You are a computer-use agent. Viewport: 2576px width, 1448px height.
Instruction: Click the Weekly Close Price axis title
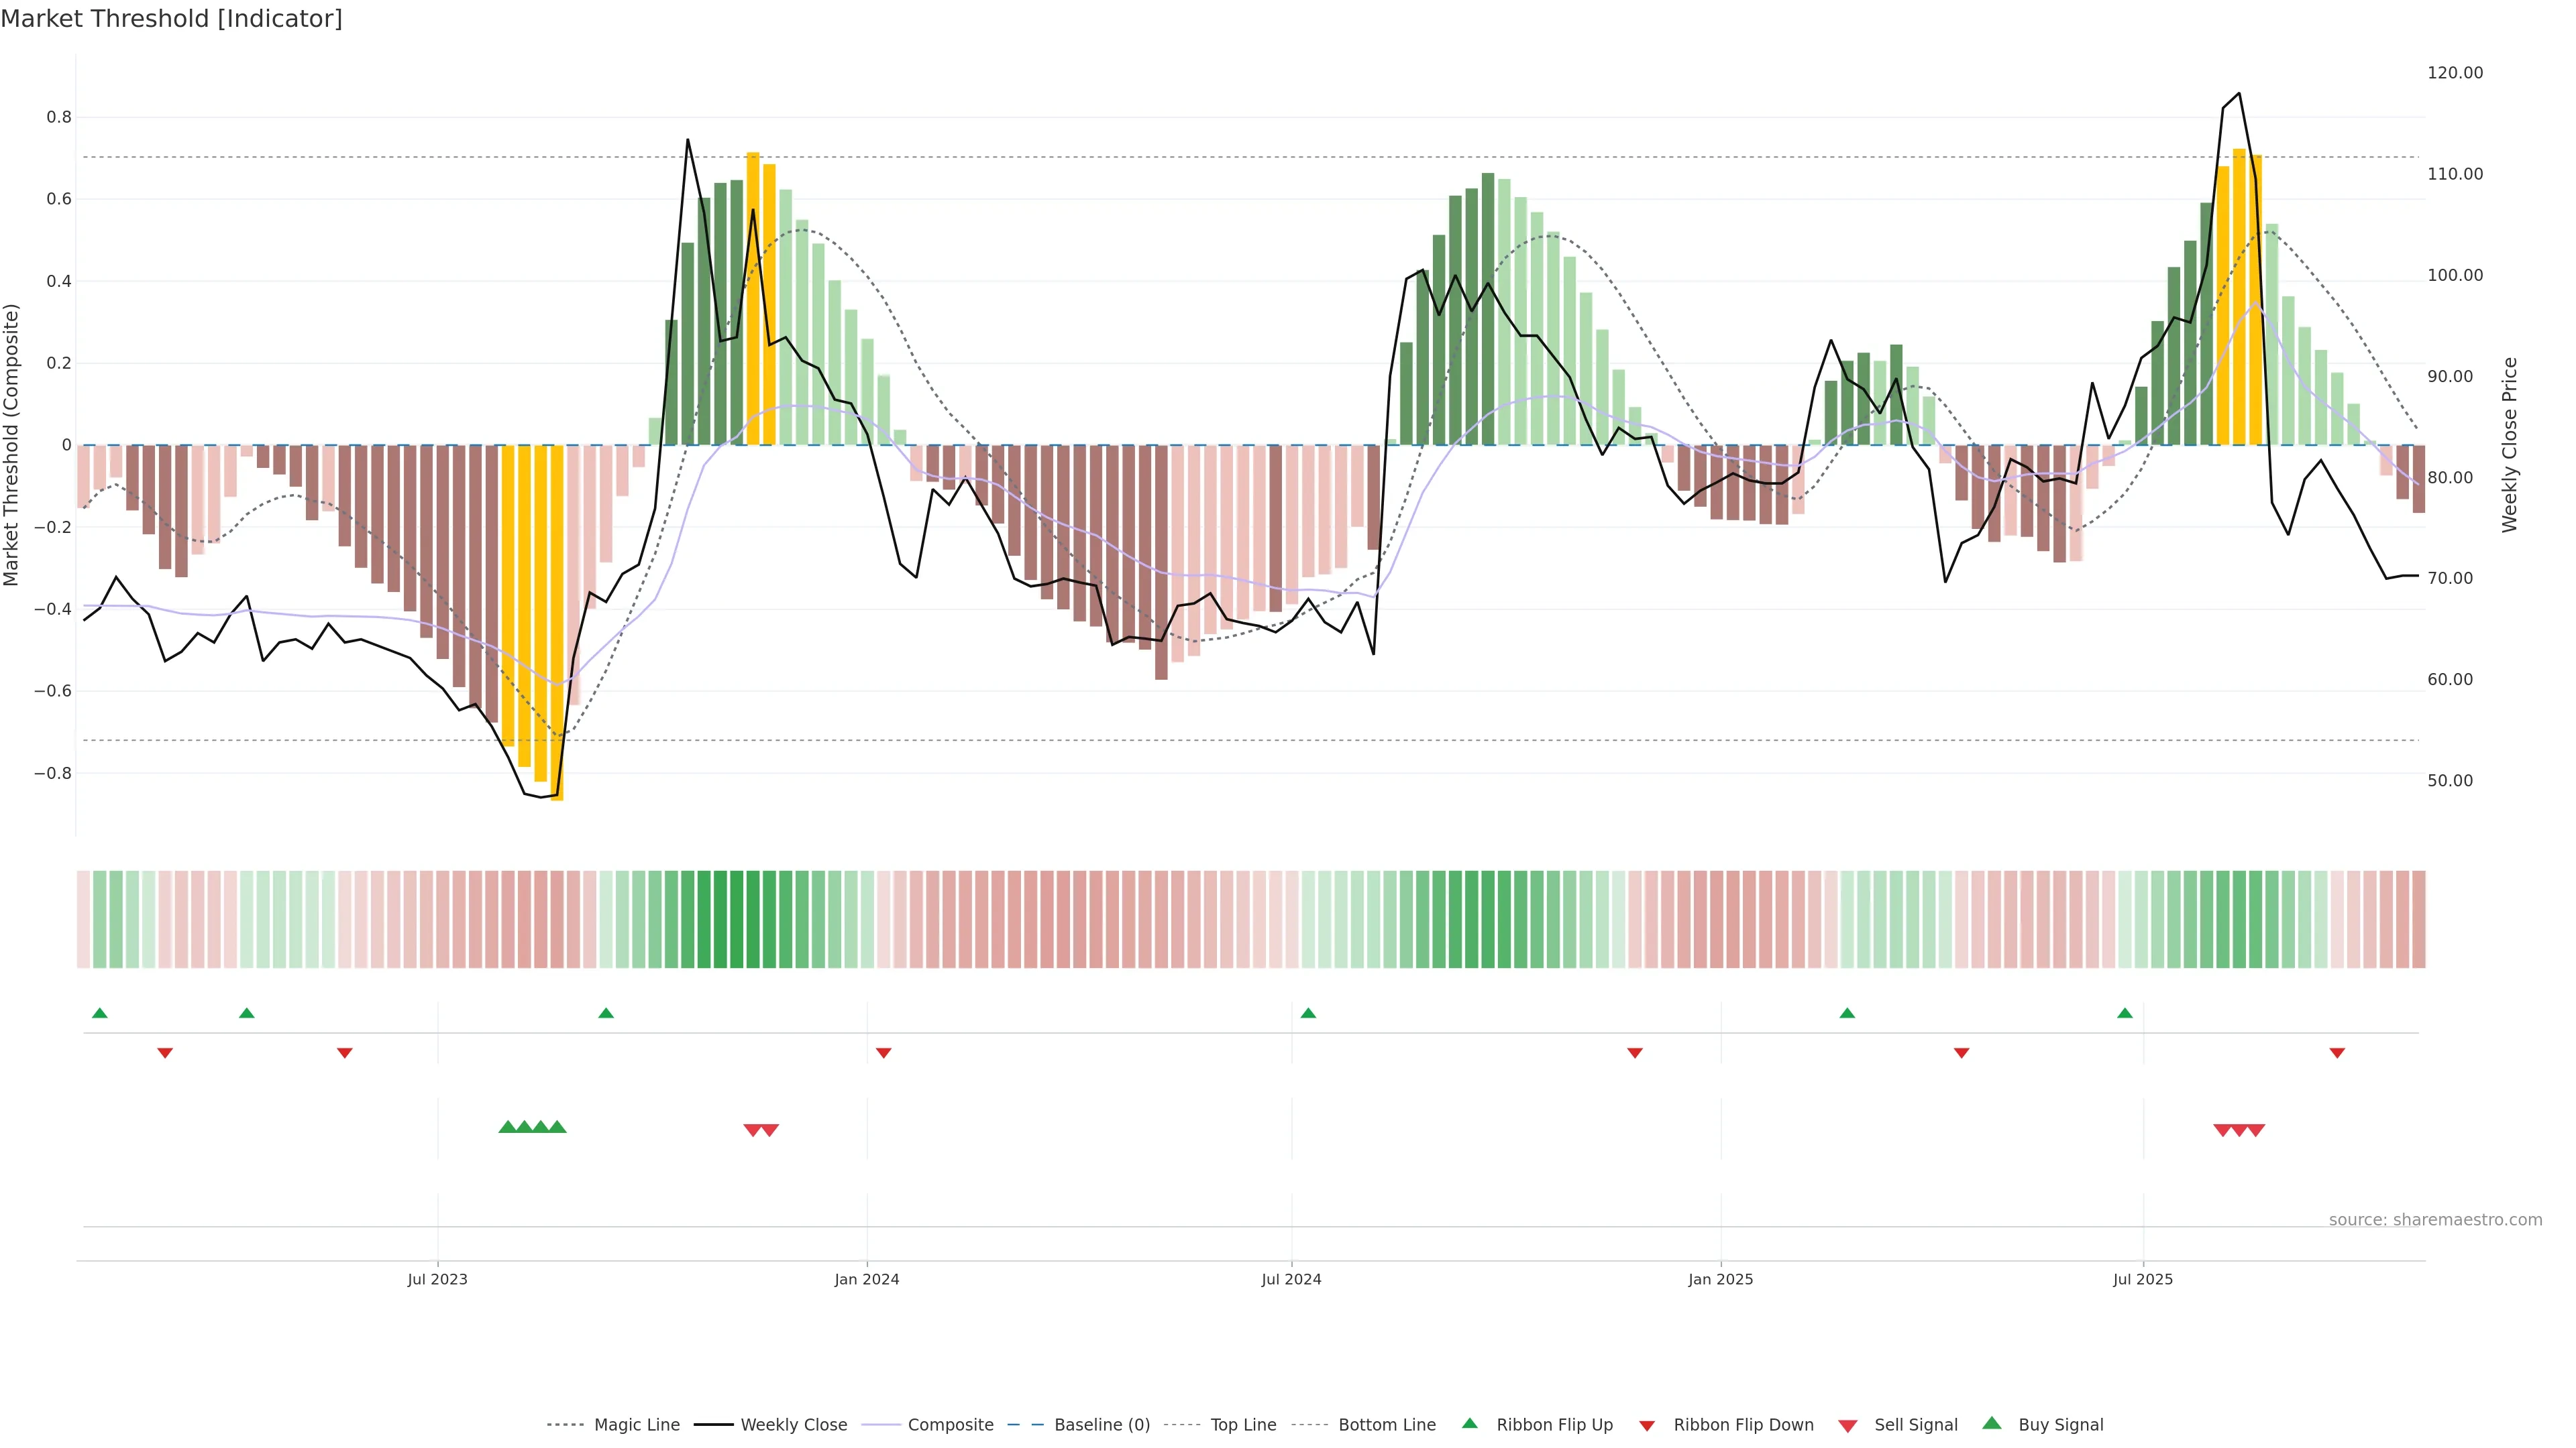tap(2509, 444)
